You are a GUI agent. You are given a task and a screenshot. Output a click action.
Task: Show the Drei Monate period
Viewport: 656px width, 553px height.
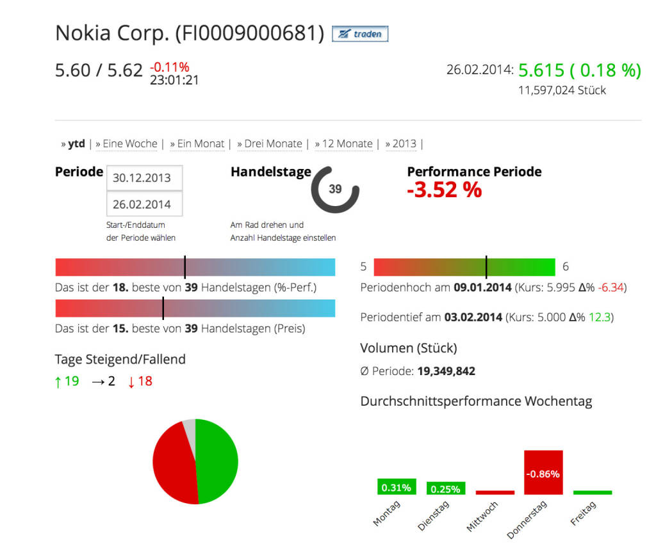(x=273, y=143)
